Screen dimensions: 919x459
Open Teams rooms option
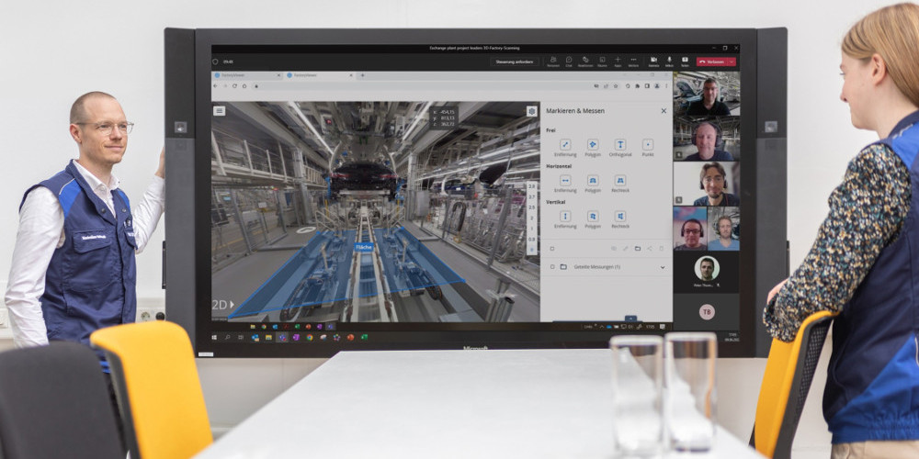point(602,62)
